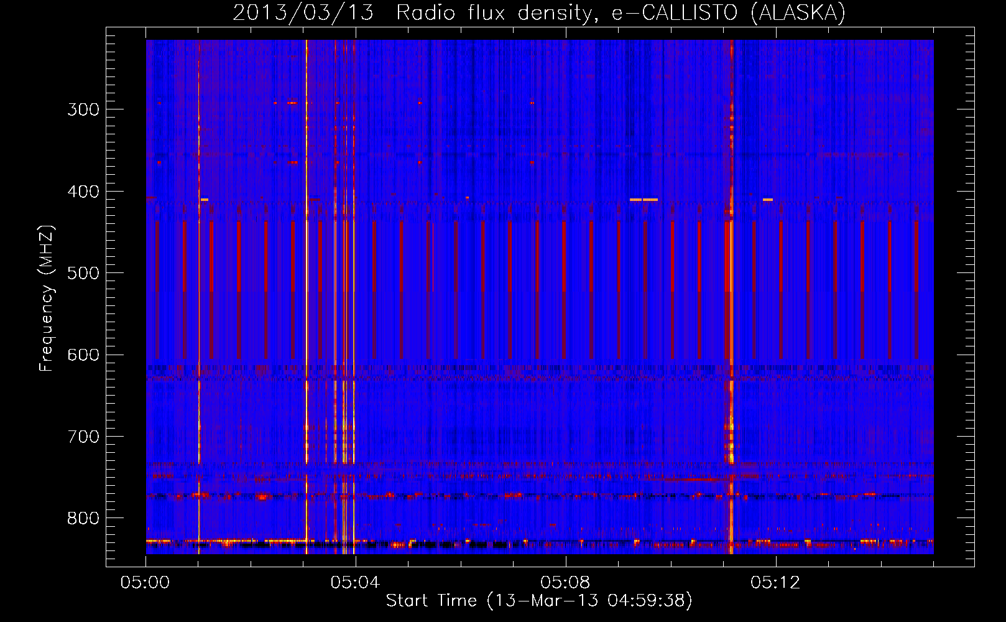Click the 800 frequency tick label
The image size is (1006, 622).
click(x=83, y=519)
